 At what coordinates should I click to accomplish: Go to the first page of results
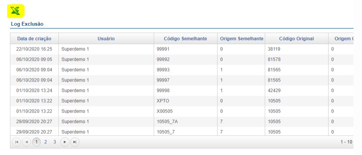click(17, 142)
